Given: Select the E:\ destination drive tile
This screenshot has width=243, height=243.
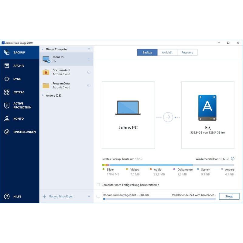Looking at the screenshot, I should 207,115.
